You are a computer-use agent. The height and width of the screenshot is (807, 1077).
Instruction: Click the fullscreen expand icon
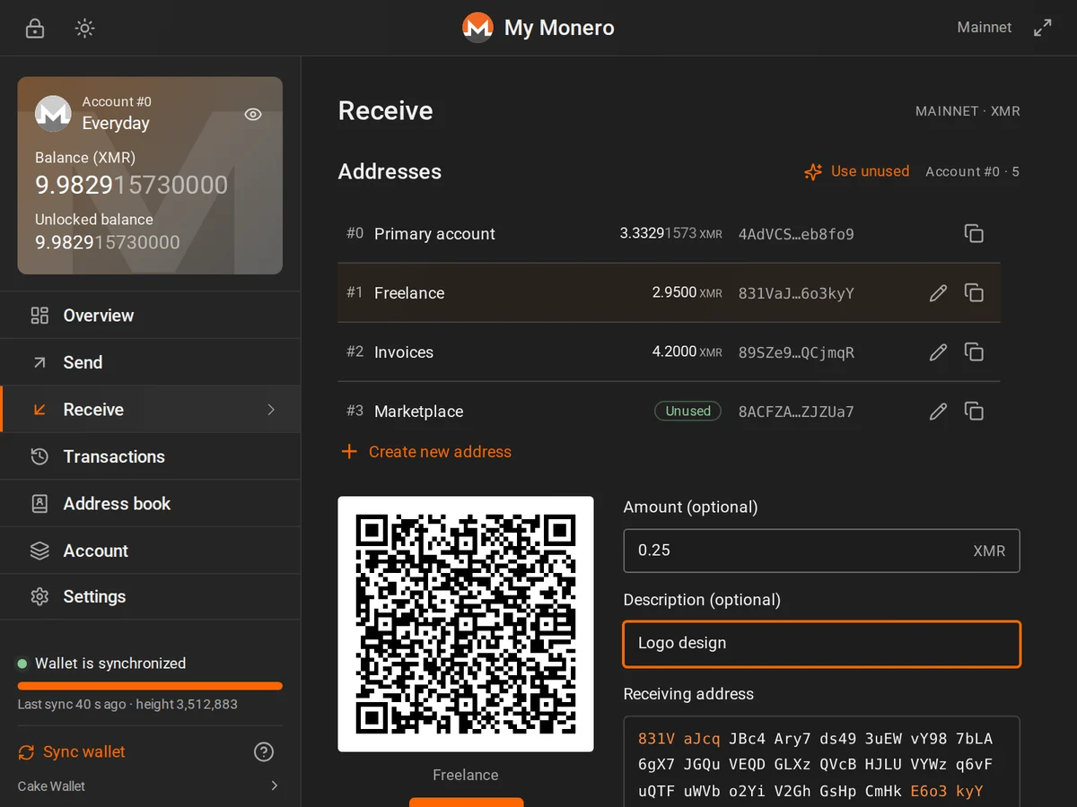click(1042, 28)
